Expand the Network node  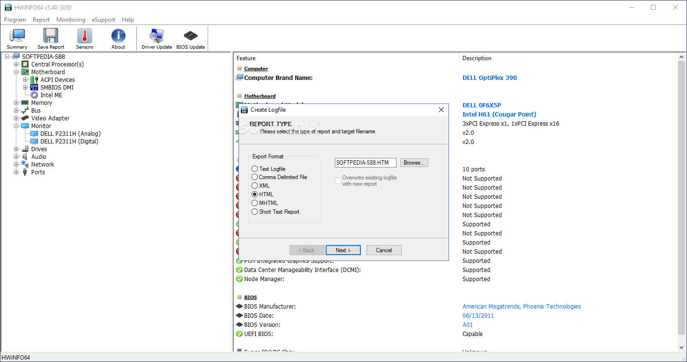(x=16, y=164)
